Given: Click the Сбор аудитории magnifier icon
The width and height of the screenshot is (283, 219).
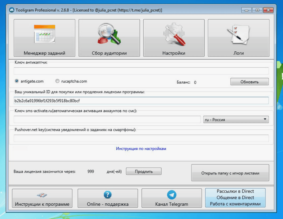Looking at the screenshot, I should click(109, 34).
